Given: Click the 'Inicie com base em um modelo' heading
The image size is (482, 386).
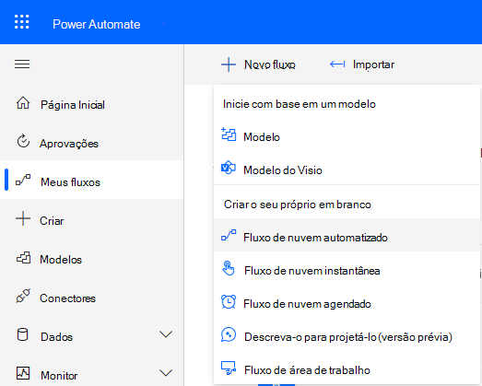Looking at the screenshot, I should point(300,104).
